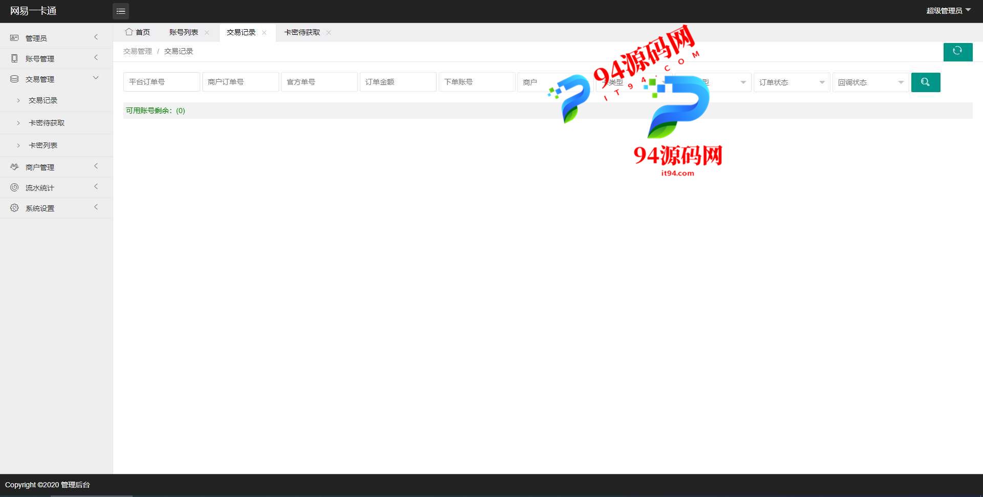Click the Copyright ©2020 管理后台 footer text
Image resolution: width=983 pixels, height=497 pixels.
click(48, 485)
